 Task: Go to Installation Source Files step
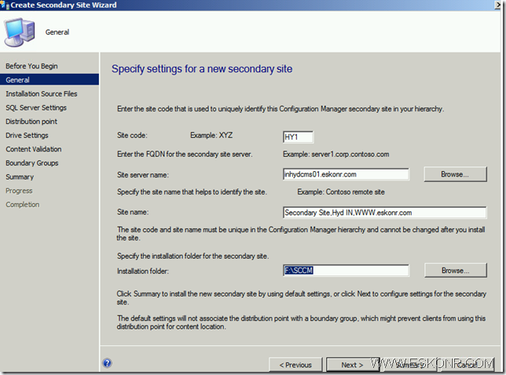point(42,94)
